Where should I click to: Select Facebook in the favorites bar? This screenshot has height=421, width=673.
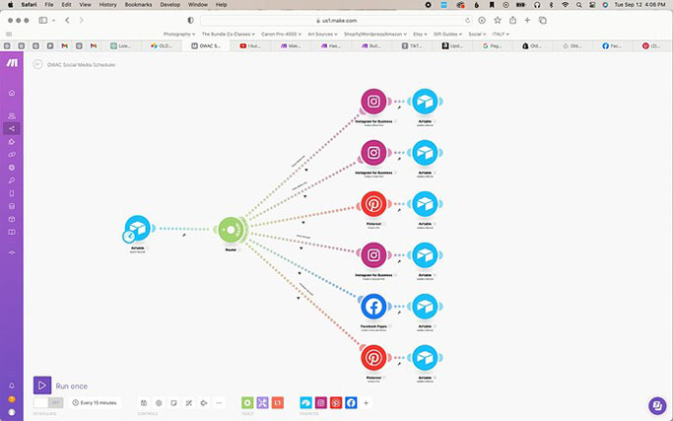click(351, 402)
